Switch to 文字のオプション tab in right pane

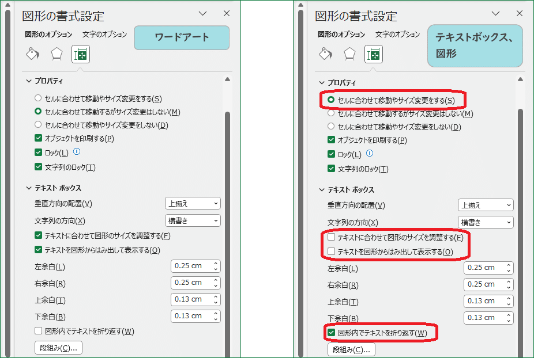click(x=397, y=35)
